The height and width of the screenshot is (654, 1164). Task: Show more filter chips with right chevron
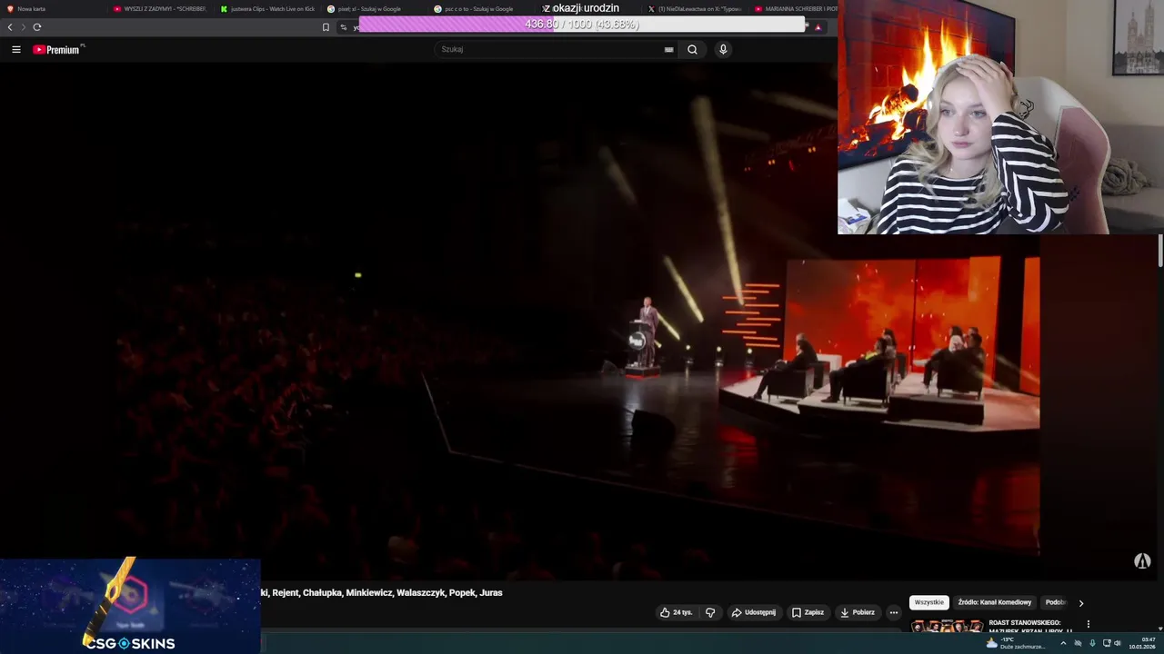(x=1080, y=602)
